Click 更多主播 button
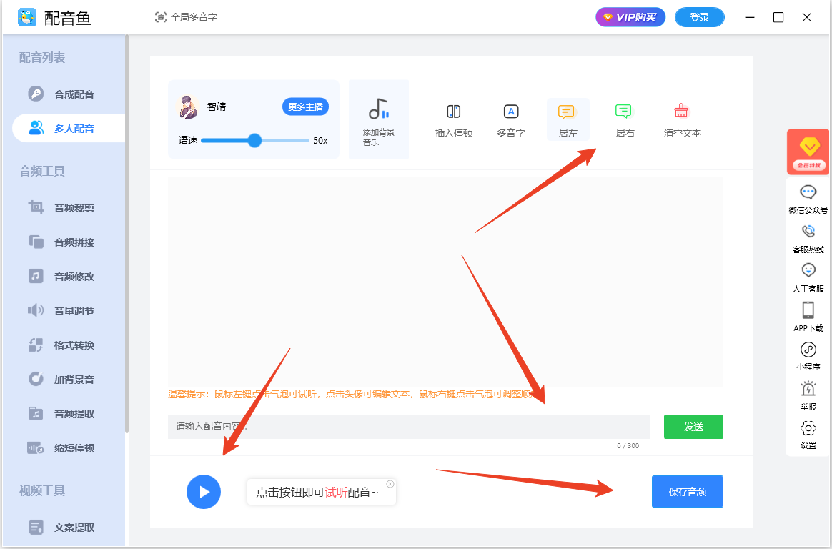The image size is (832, 549). point(305,107)
